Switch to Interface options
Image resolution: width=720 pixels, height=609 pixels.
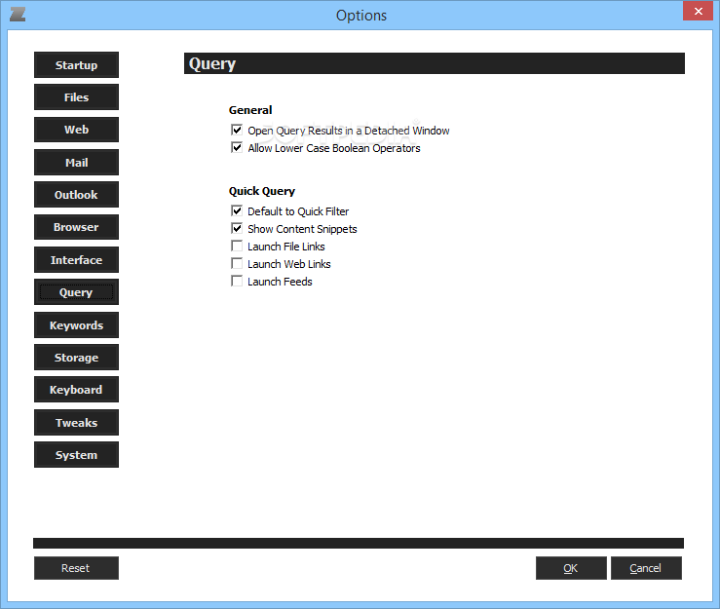76,259
